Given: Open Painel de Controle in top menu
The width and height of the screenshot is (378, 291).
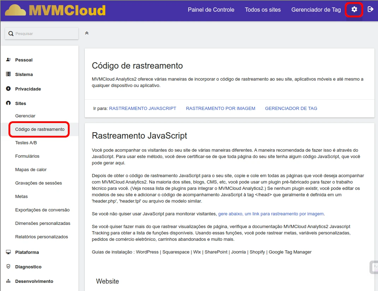Looking at the screenshot, I should click(x=211, y=10).
